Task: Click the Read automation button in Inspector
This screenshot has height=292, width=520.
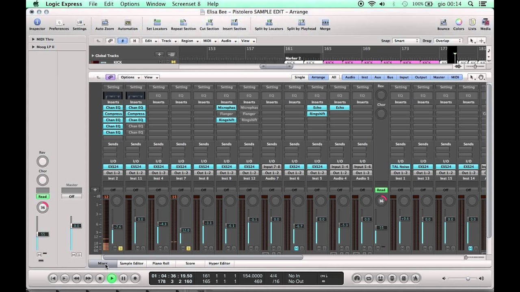Action: [43, 196]
